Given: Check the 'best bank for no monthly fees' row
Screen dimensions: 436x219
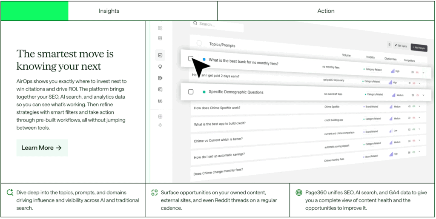Looking at the screenshot, I should tap(191, 59).
